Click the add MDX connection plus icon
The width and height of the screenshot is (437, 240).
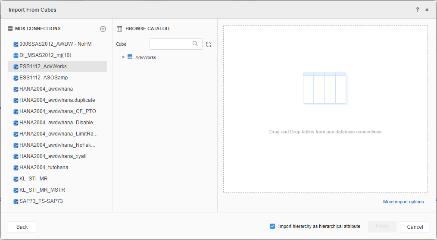(103, 29)
